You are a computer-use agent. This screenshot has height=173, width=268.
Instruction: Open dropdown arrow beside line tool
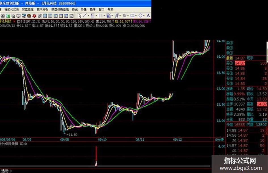coord(88,16)
